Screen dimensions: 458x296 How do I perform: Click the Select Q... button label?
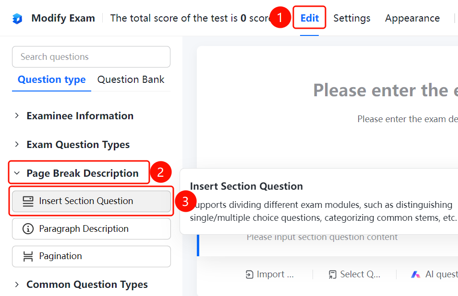pyautogui.click(x=360, y=274)
